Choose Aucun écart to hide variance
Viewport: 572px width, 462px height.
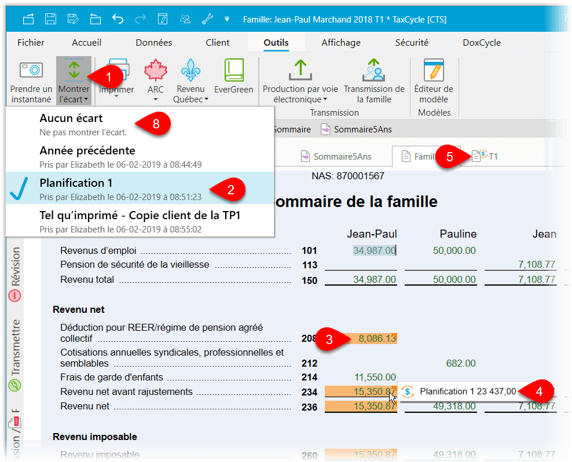[140, 124]
